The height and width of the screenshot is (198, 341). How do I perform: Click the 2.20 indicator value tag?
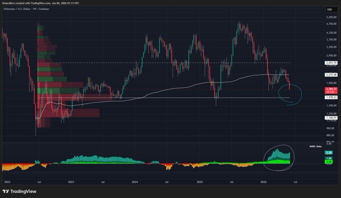point(329,152)
